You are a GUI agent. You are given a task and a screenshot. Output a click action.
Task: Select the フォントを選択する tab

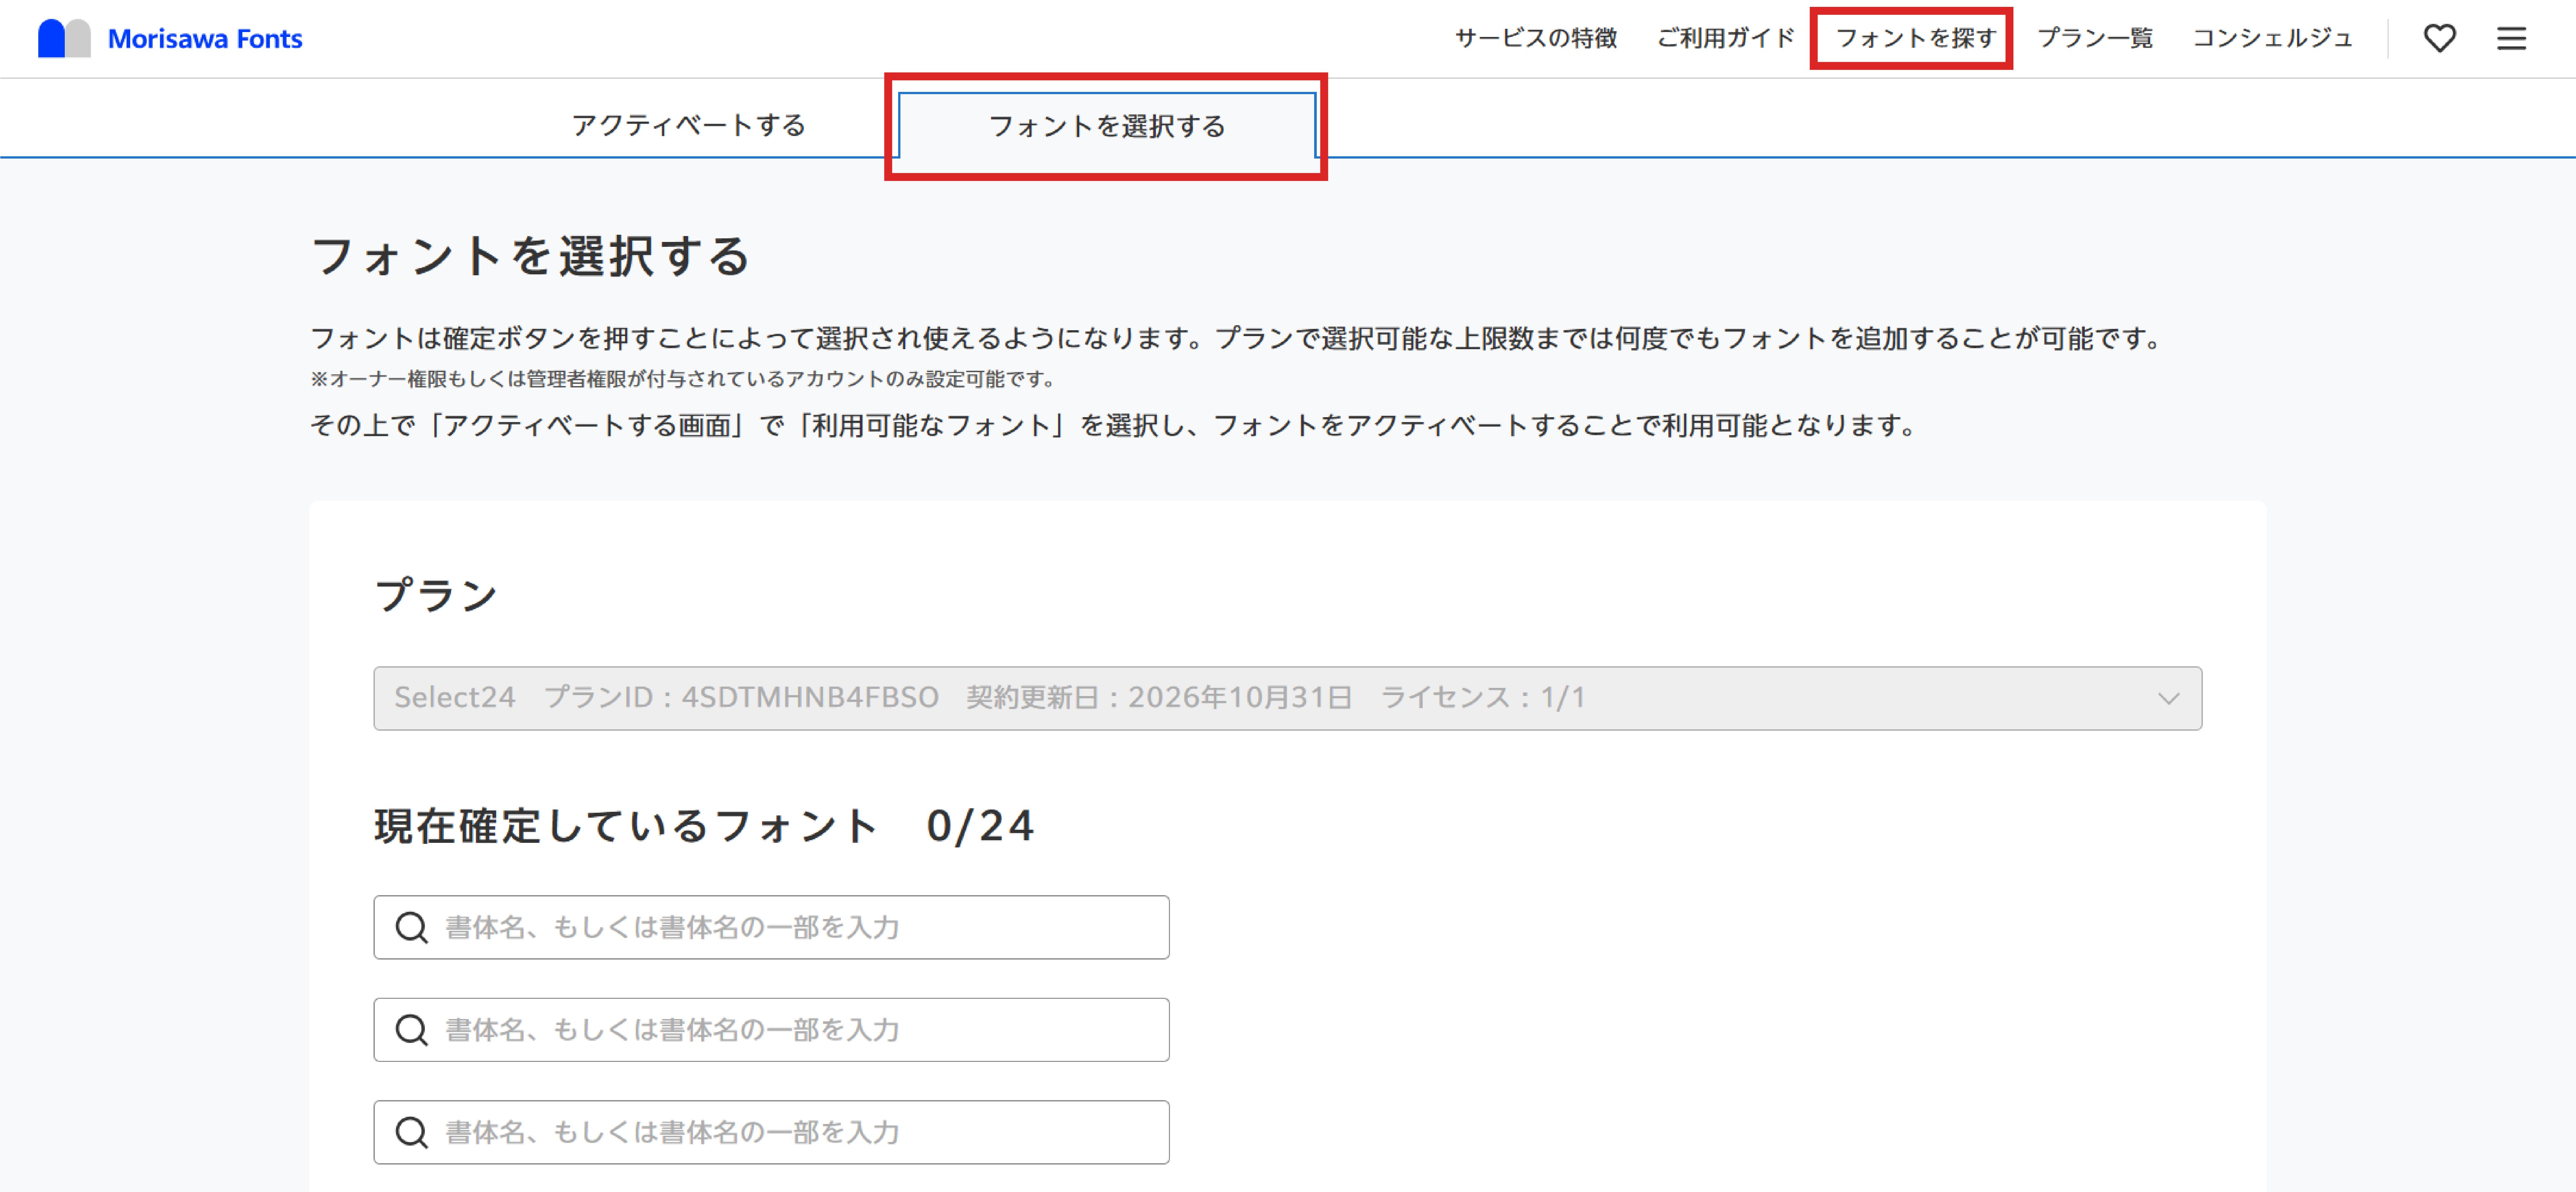1108,127
